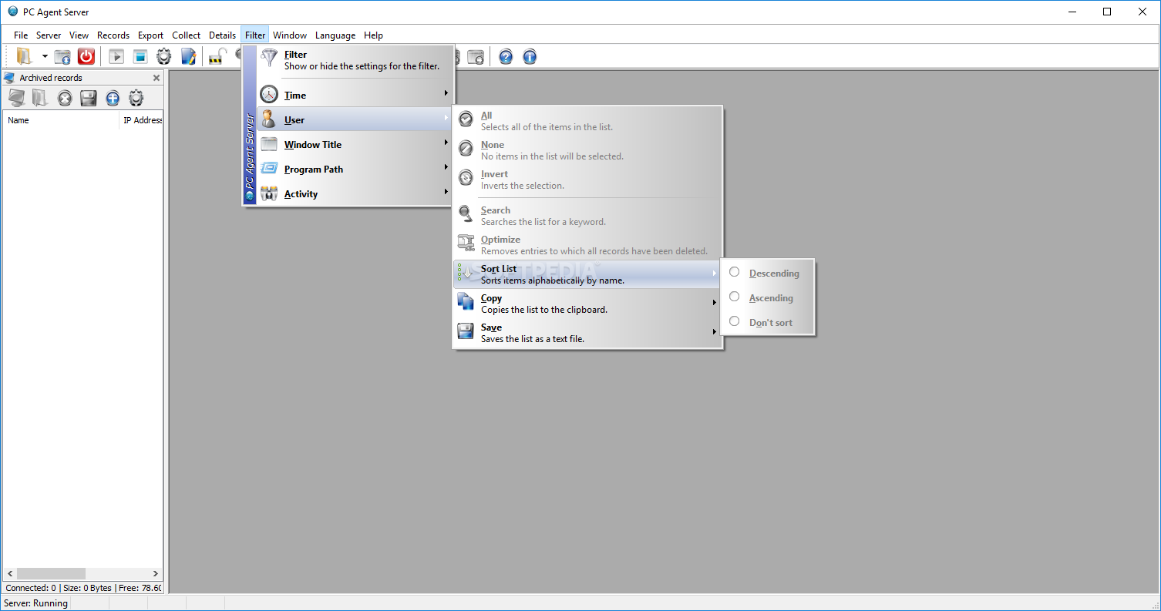Click the blue info toolbar icon
The height and width of the screenshot is (611, 1161).
(530, 56)
